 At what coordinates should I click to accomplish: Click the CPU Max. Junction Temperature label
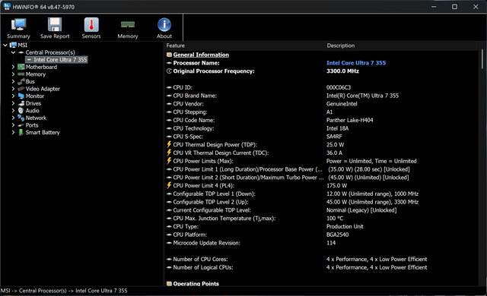[x=224, y=219]
